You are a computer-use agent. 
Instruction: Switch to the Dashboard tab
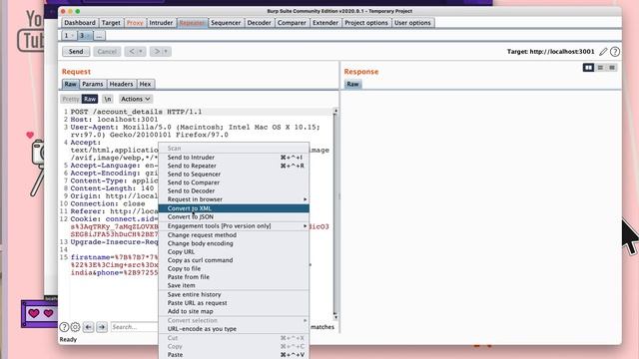tap(80, 23)
